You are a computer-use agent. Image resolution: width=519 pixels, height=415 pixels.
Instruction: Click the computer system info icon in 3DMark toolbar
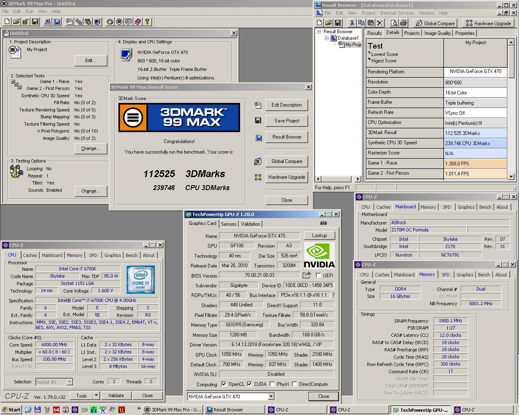(x=48, y=21)
